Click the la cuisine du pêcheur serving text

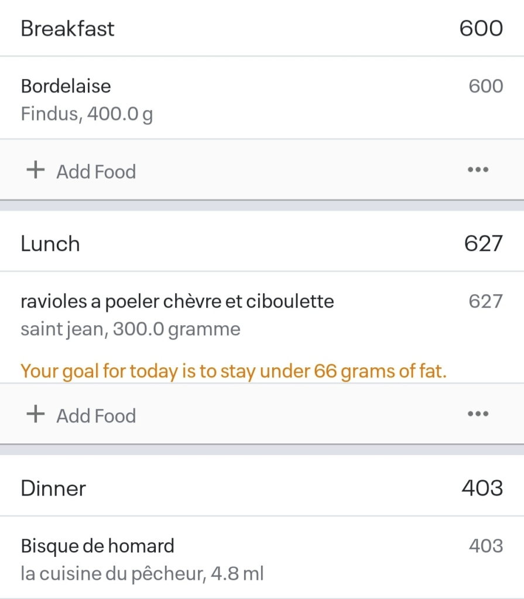(142, 573)
